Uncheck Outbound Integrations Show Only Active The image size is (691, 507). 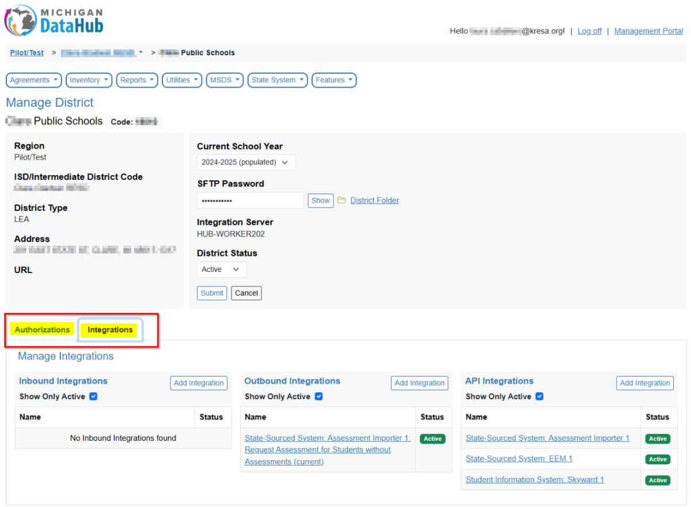(319, 396)
